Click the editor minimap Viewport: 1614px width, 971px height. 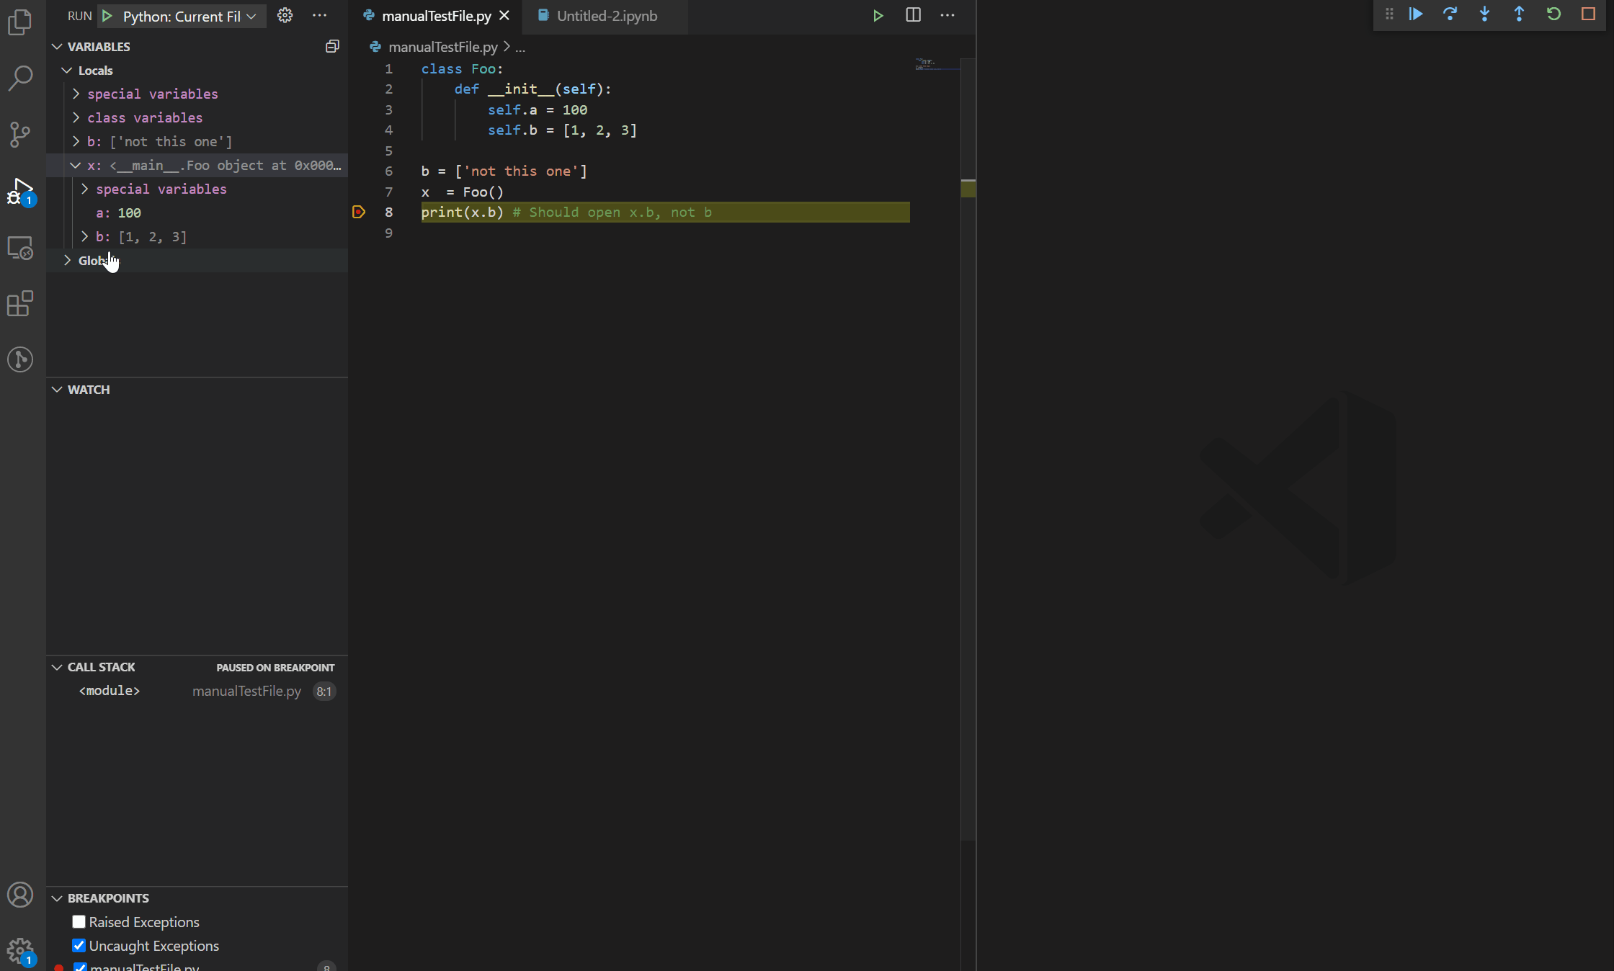937,65
